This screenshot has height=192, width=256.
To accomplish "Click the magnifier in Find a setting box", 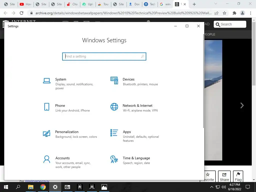I will (x=142, y=56).
